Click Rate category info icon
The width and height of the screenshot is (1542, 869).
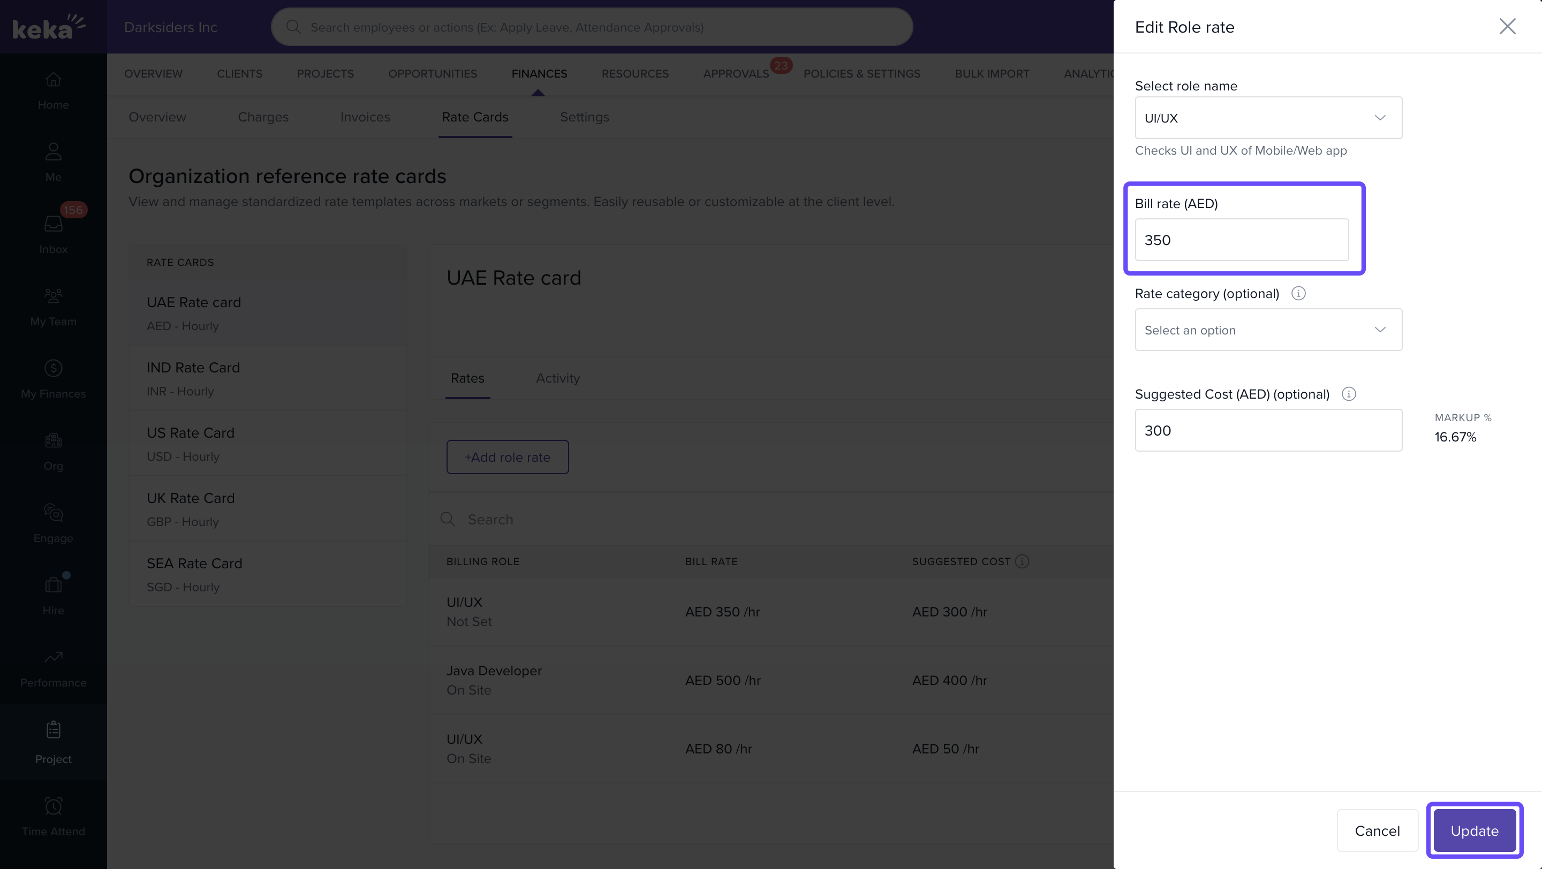pos(1298,293)
